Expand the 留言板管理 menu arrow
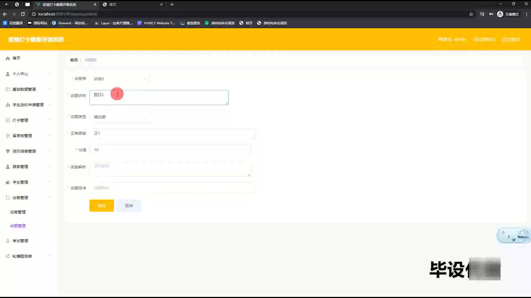 50,135
